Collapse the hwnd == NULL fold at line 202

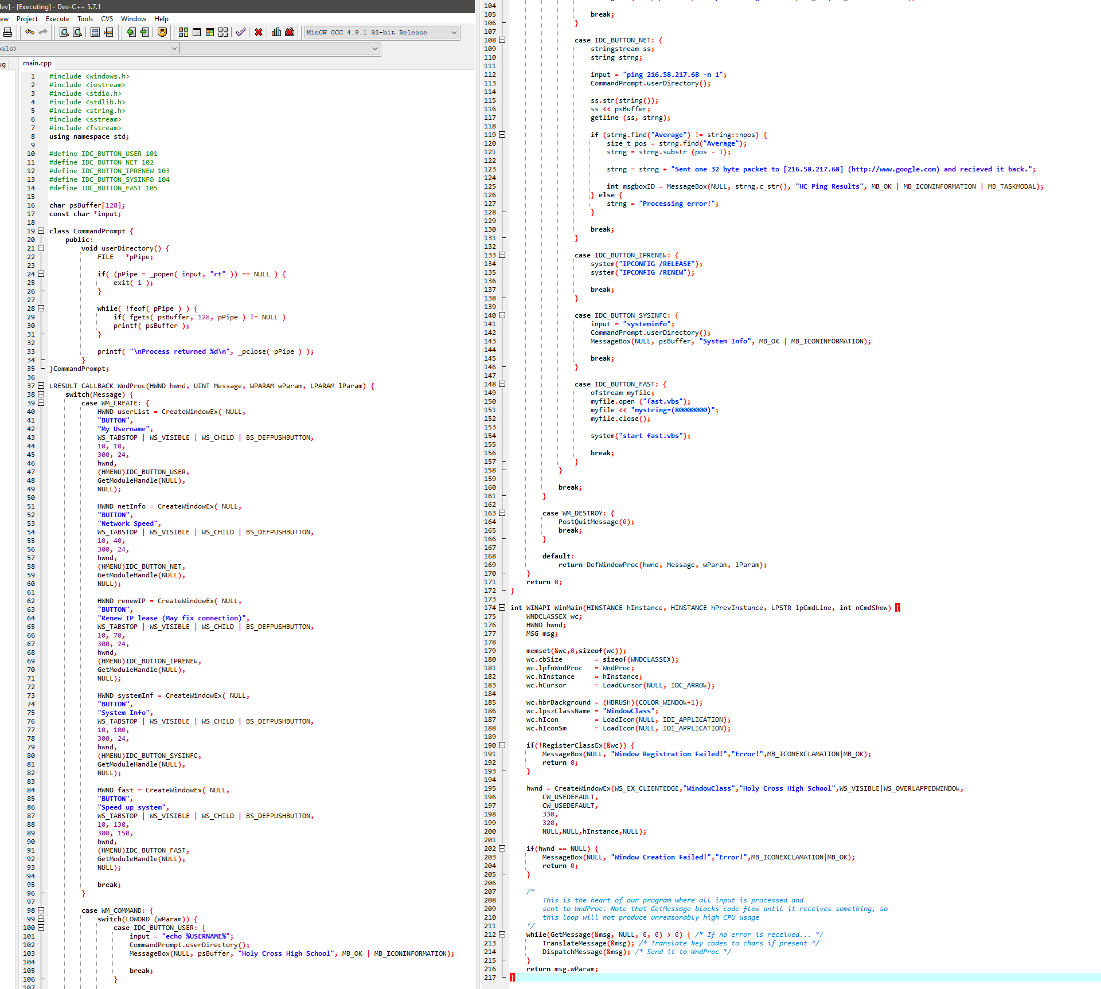coord(502,849)
